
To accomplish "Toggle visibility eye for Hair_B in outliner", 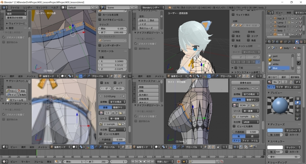I will click(293, 18).
